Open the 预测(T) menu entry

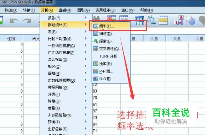coord(66,122)
